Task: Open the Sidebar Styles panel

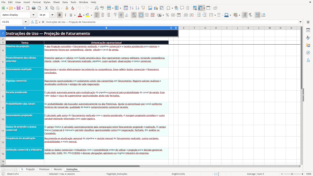Action: coord(308,38)
